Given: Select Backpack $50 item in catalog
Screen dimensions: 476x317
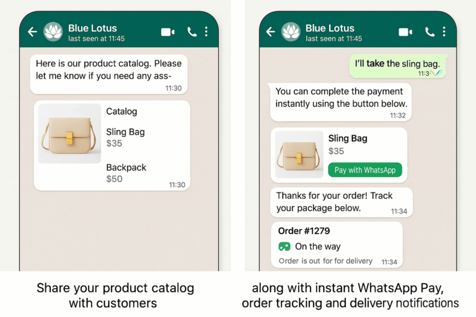Looking at the screenshot, I should (126, 173).
